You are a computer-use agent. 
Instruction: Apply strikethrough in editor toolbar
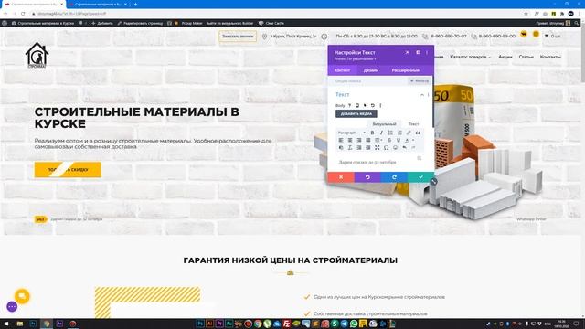[389, 140]
